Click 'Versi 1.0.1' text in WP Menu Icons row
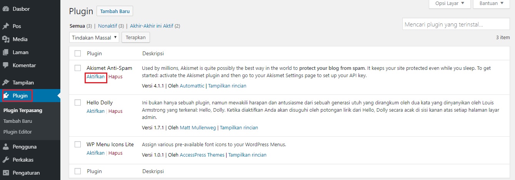The image size is (515, 180). point(153,155)
